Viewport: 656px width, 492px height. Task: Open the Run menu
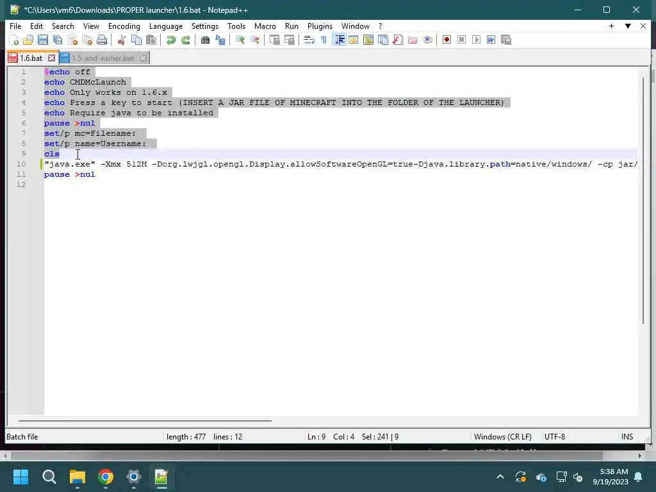point(291,26)
